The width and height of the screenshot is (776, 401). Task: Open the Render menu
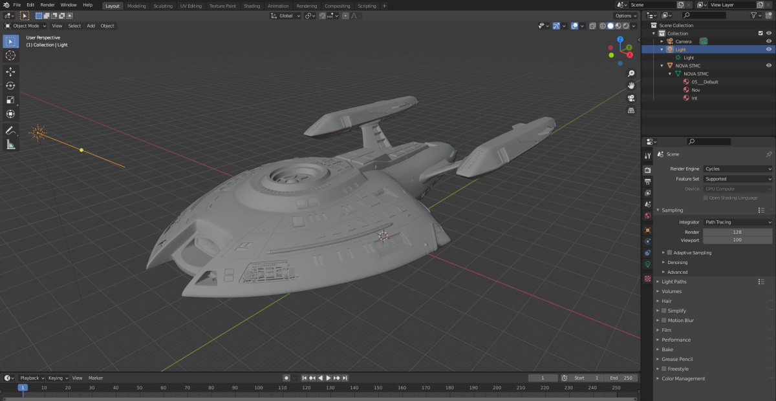[x=47, y=5]
